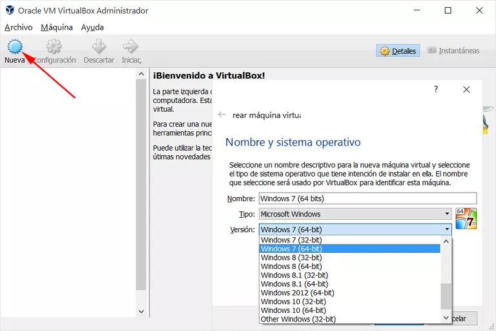Open the Ayuda menu
This screenshot has width=496, height=331.
point(92,27)
